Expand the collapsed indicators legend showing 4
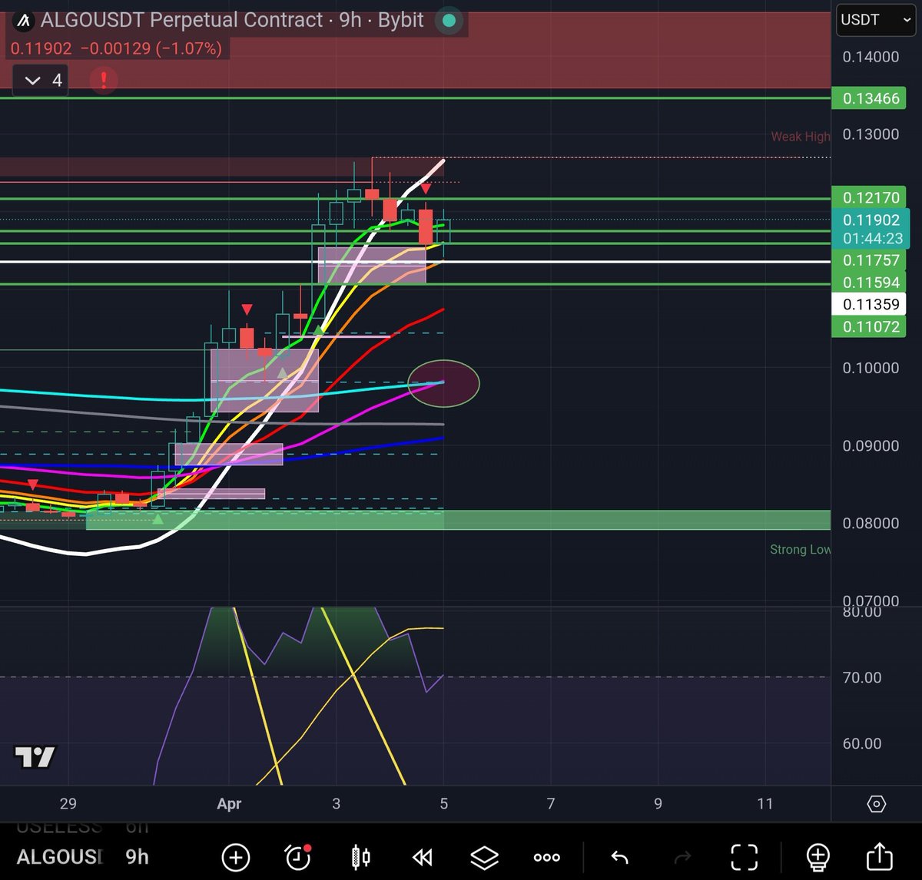 (41, 80)
